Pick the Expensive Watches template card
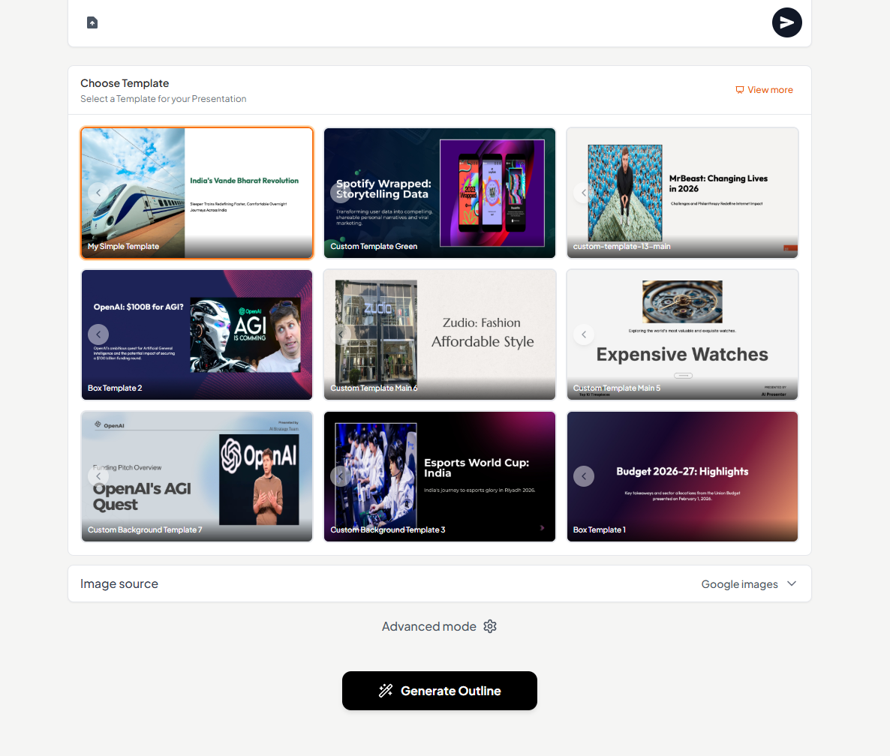Viewport: 890px width, 756px height. [x=682, y=334]
